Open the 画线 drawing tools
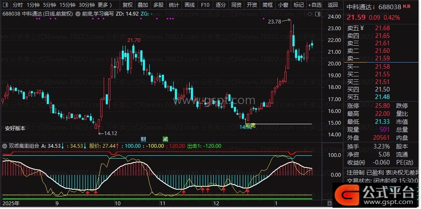421x209 pixels. click(x=190, y=5)
